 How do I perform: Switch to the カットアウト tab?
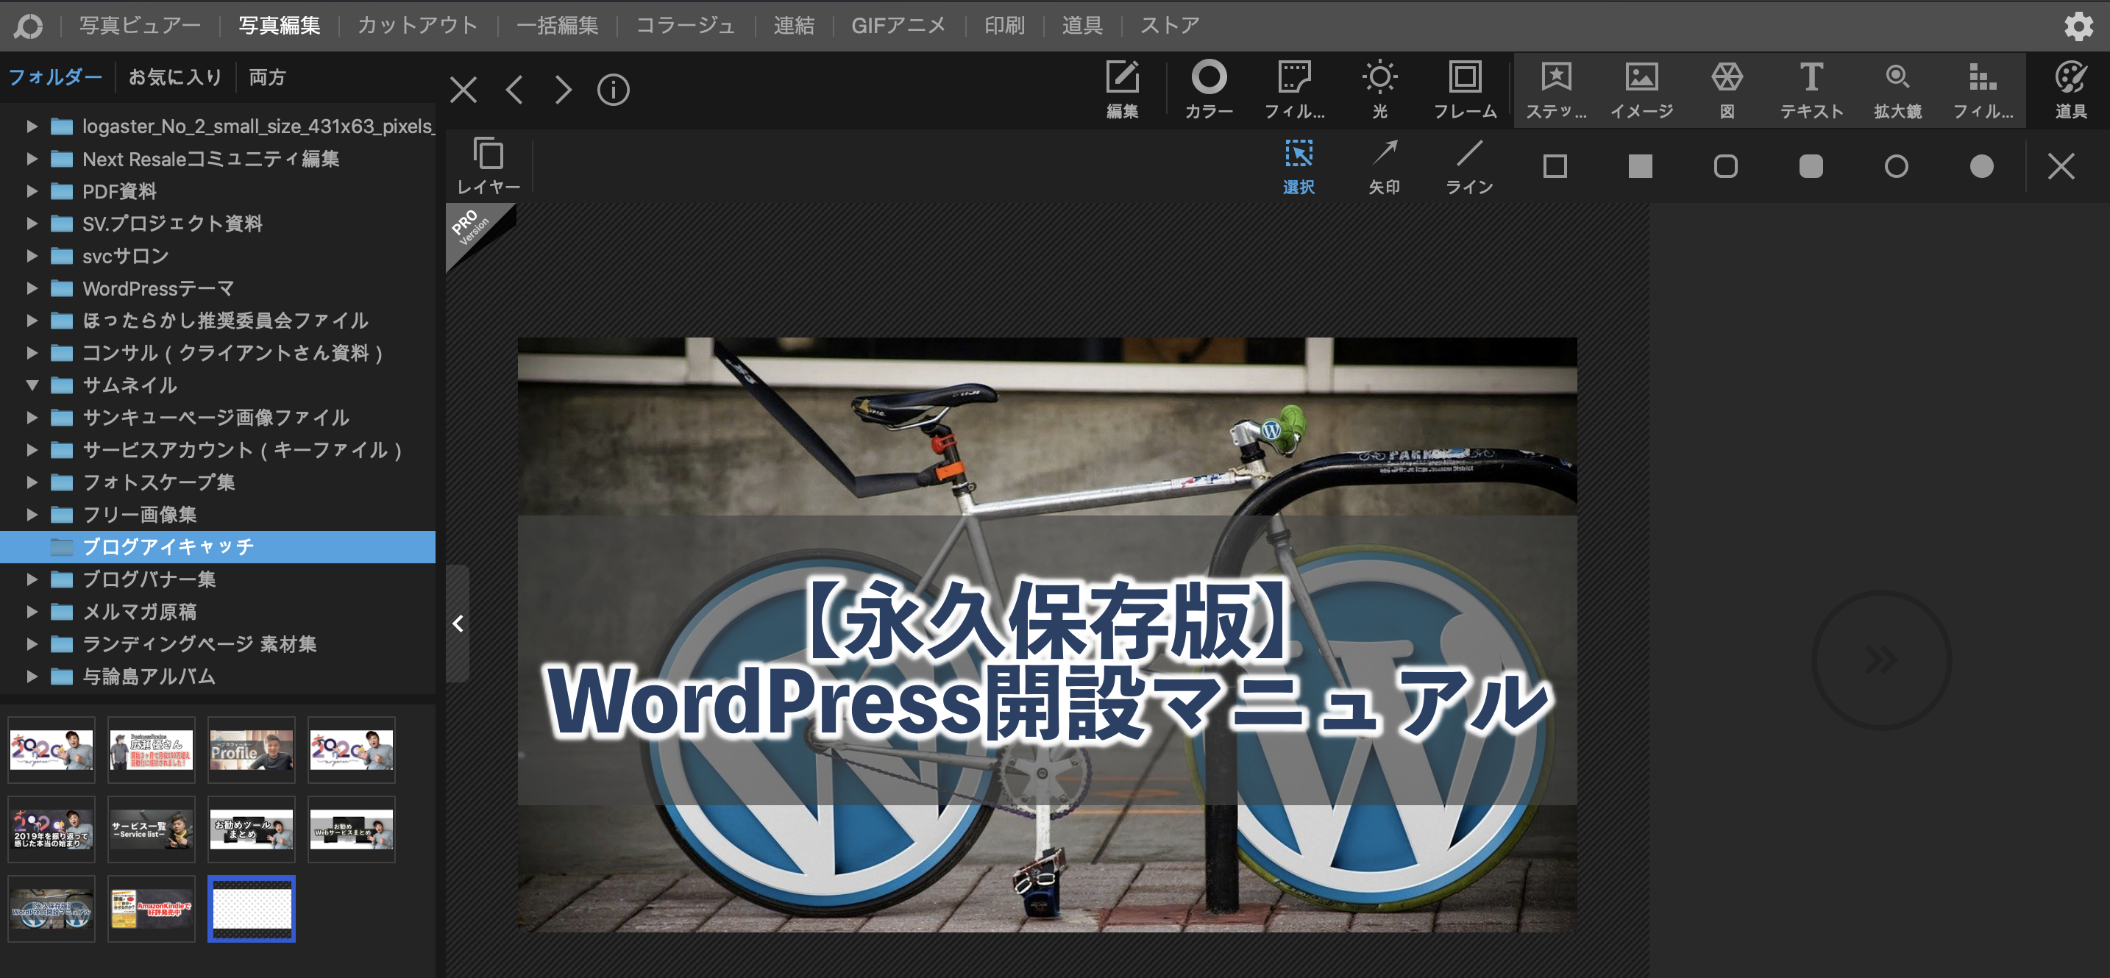coord(417,26)
